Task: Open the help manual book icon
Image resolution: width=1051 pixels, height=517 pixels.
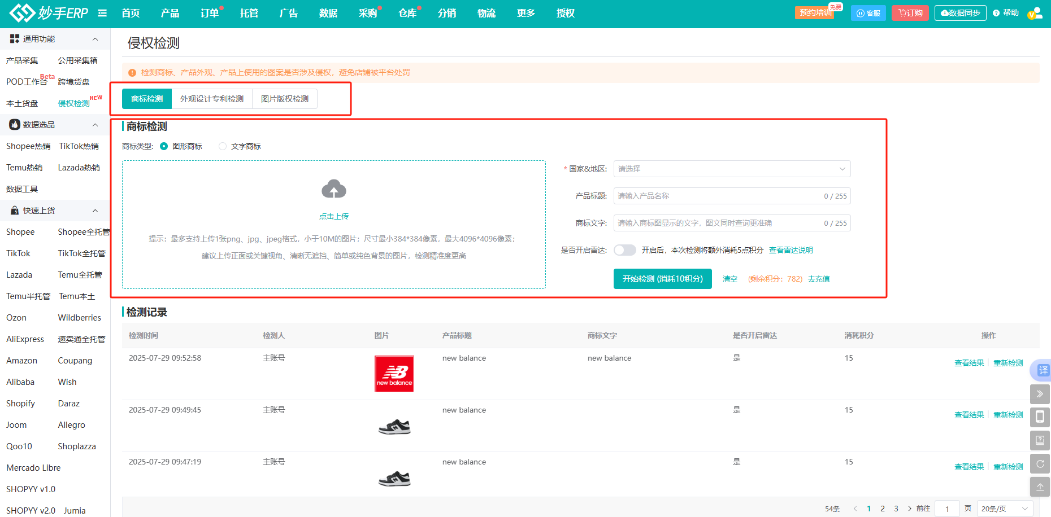Action: (1040, 440)
